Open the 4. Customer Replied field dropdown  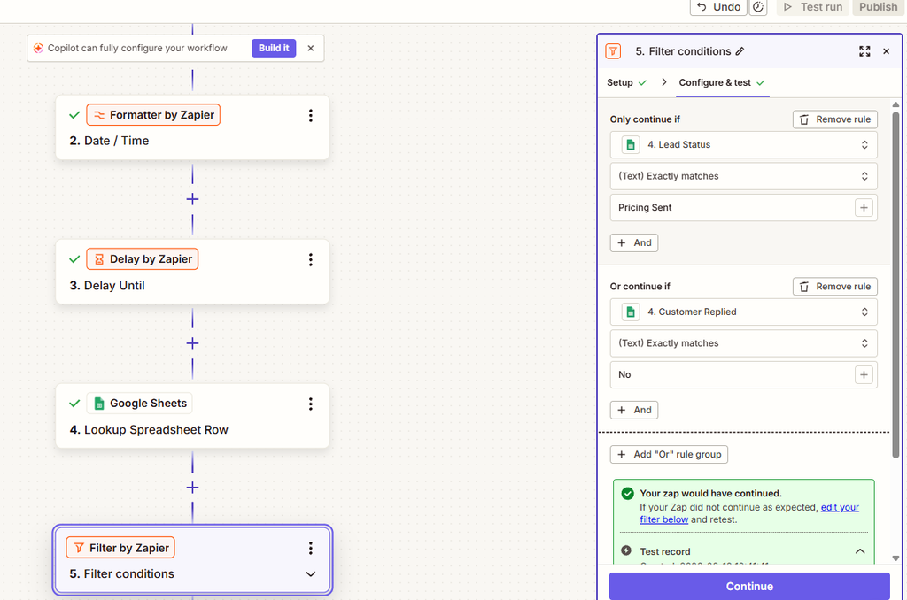click(744, 312)
